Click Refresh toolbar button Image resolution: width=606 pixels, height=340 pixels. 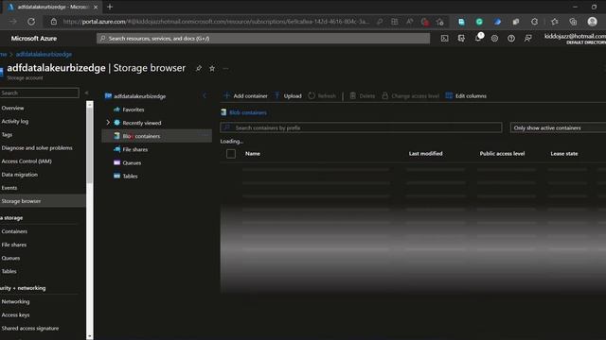coord(322,95)
